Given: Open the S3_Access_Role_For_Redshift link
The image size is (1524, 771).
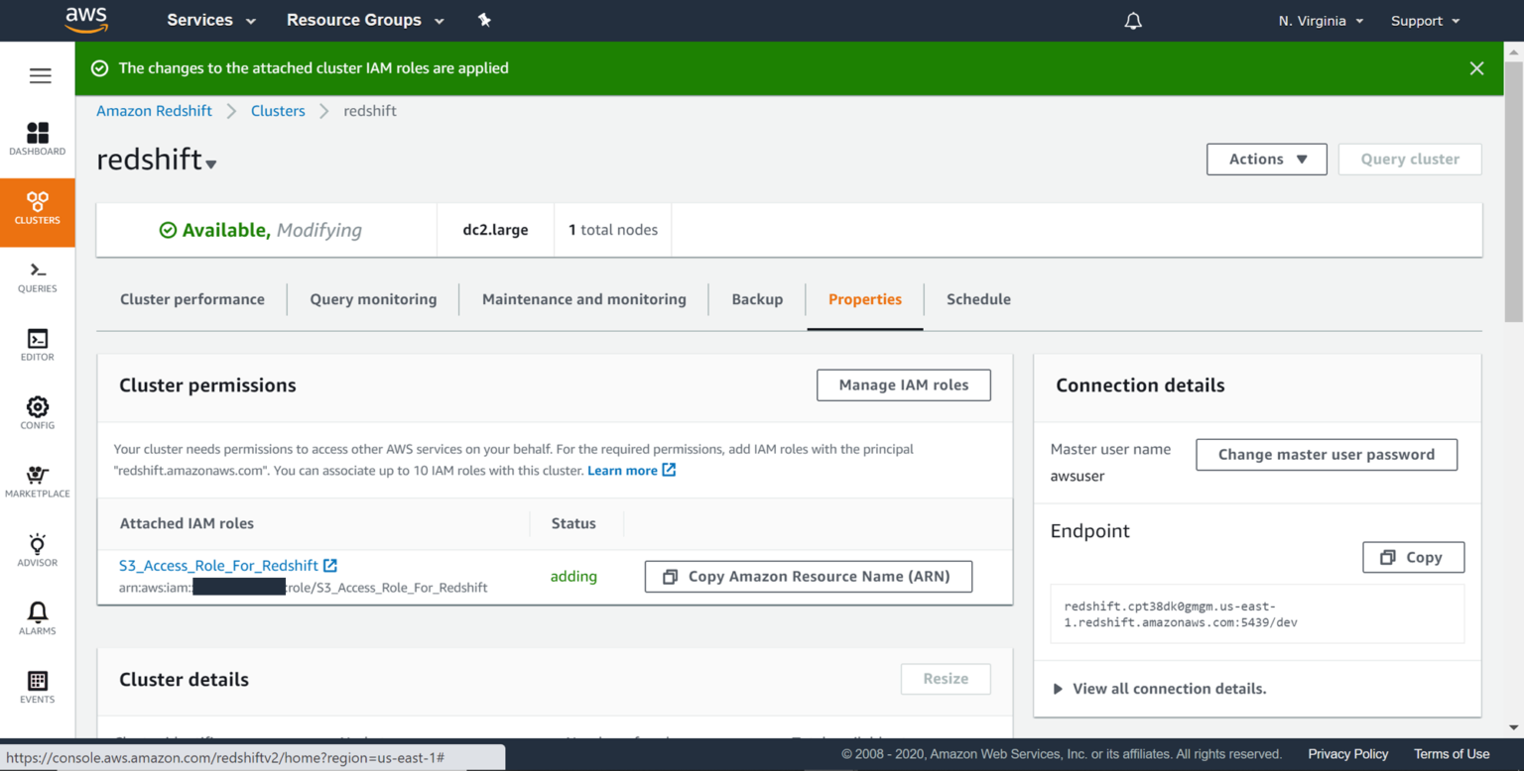Looking at the screenshot, I should pos(219,565).
